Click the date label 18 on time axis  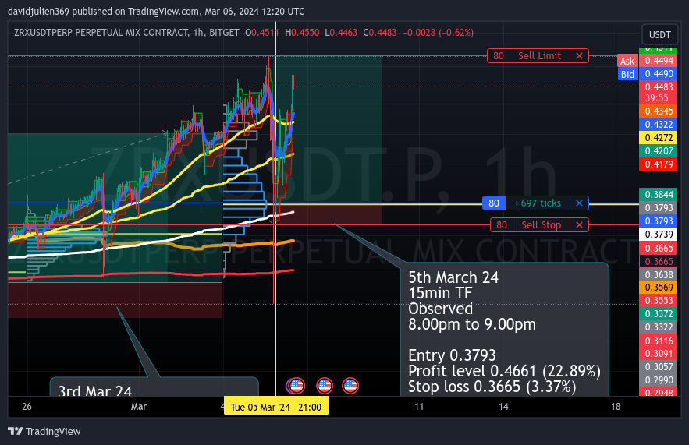click(616, 406)
